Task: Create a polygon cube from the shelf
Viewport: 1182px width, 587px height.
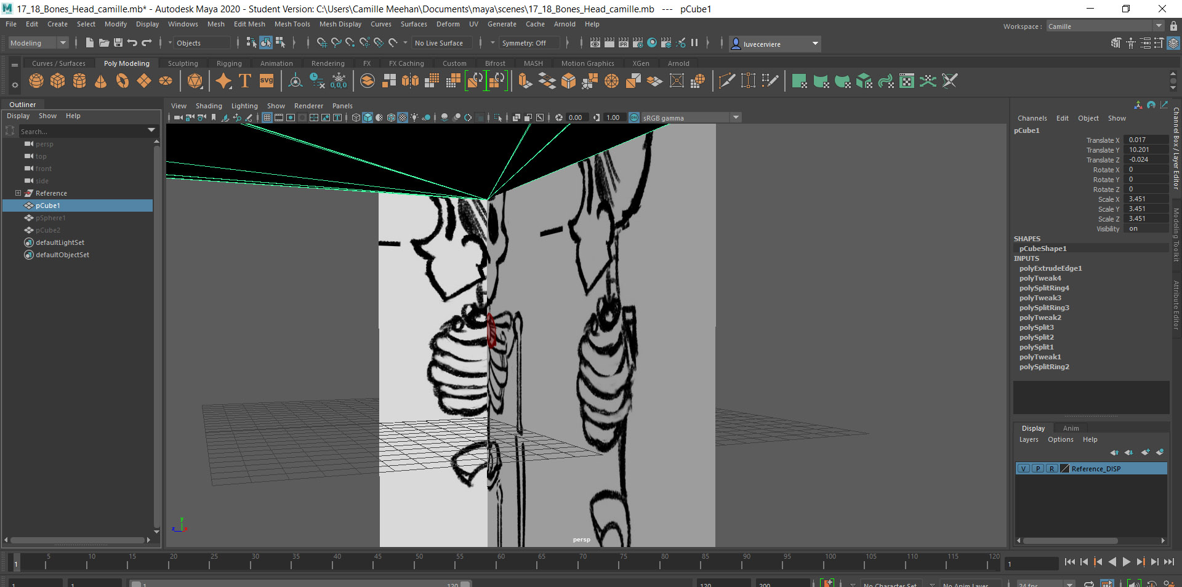Action: click(x=58, y=81)
